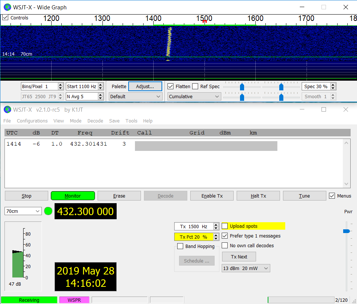Viewport: 357px width, 304px height.
Task: Open the Save menu
Action: point(114,121)
